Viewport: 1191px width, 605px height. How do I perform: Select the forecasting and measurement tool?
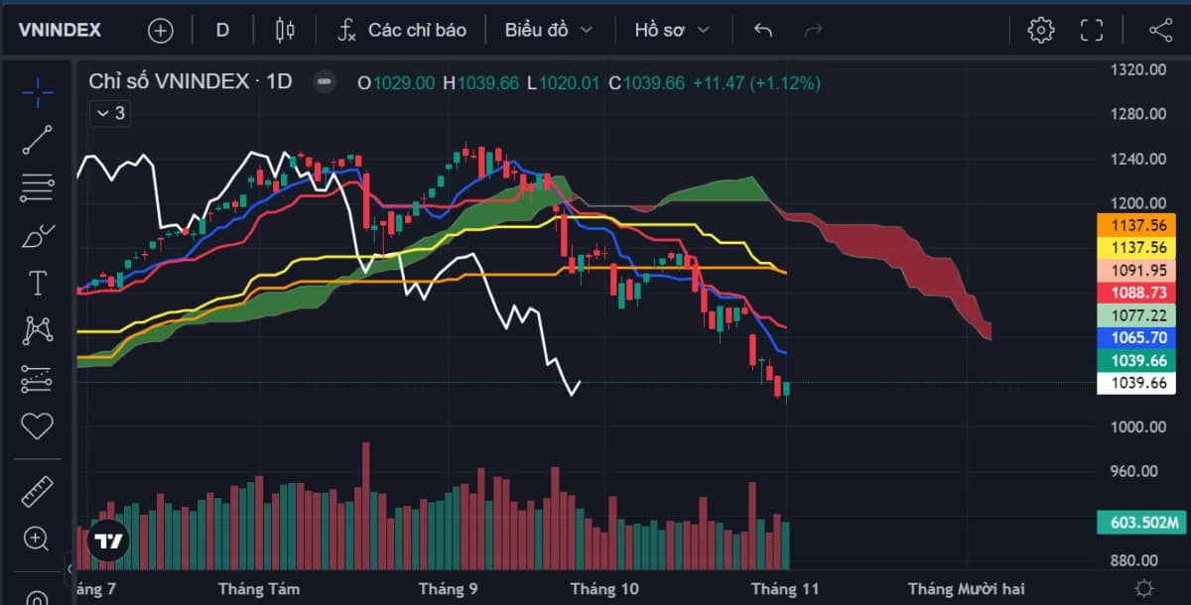tap(37, 379)
